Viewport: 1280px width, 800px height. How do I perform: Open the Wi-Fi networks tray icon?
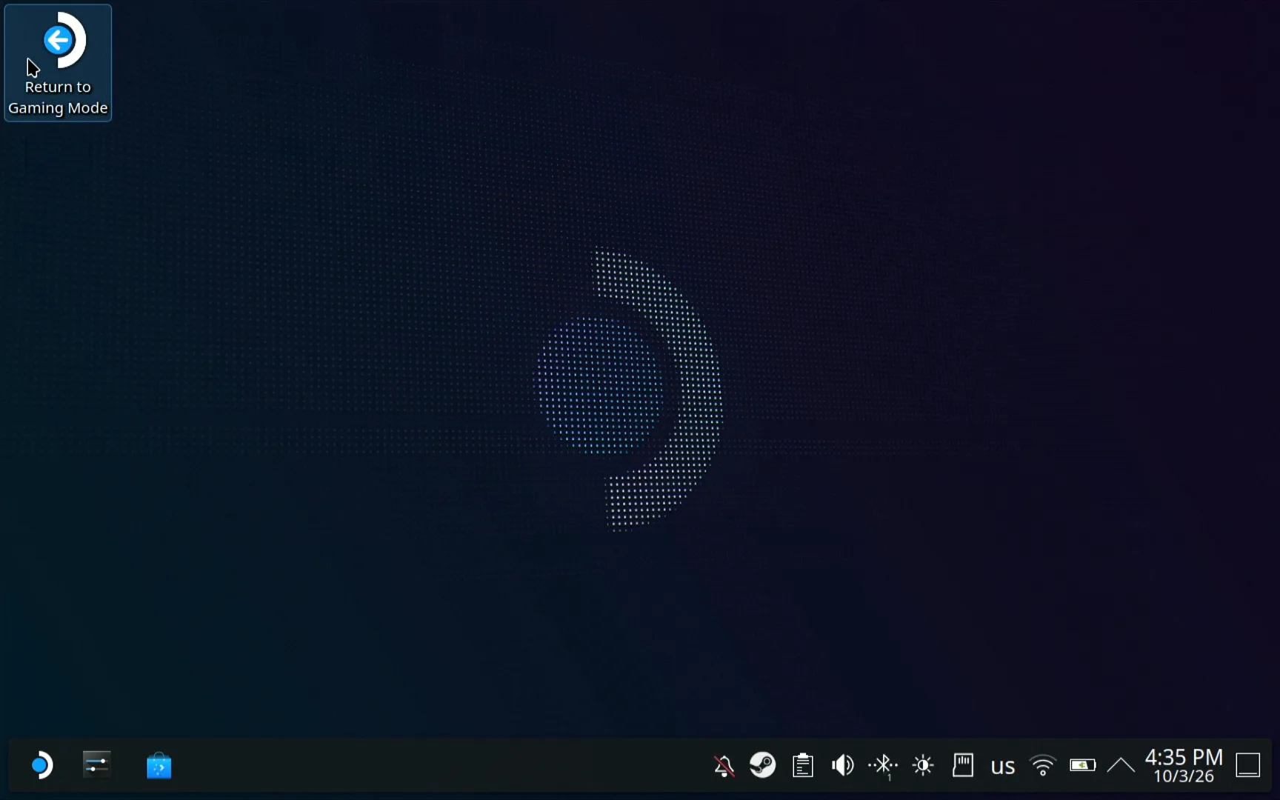(1043, 765)
